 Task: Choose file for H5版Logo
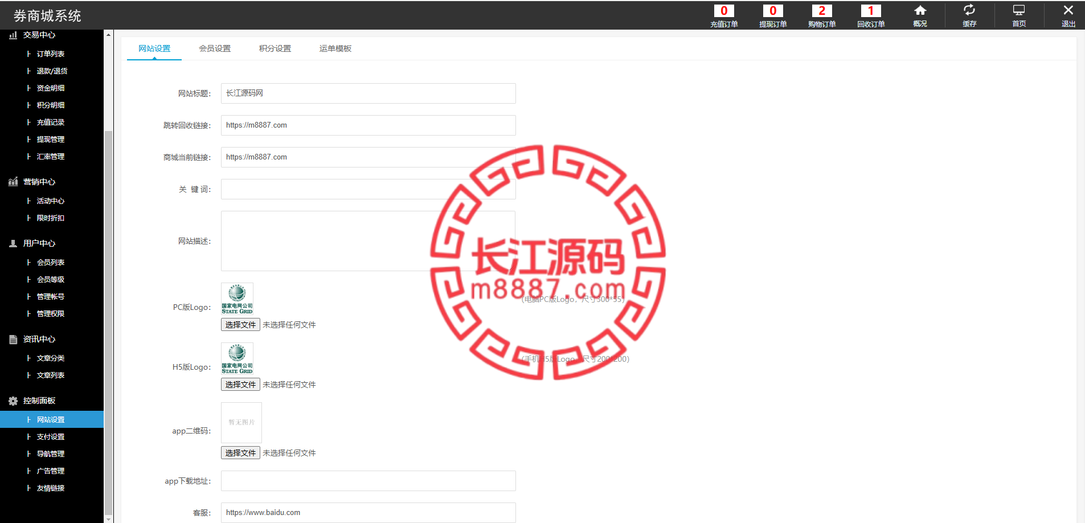click(240, 385)
